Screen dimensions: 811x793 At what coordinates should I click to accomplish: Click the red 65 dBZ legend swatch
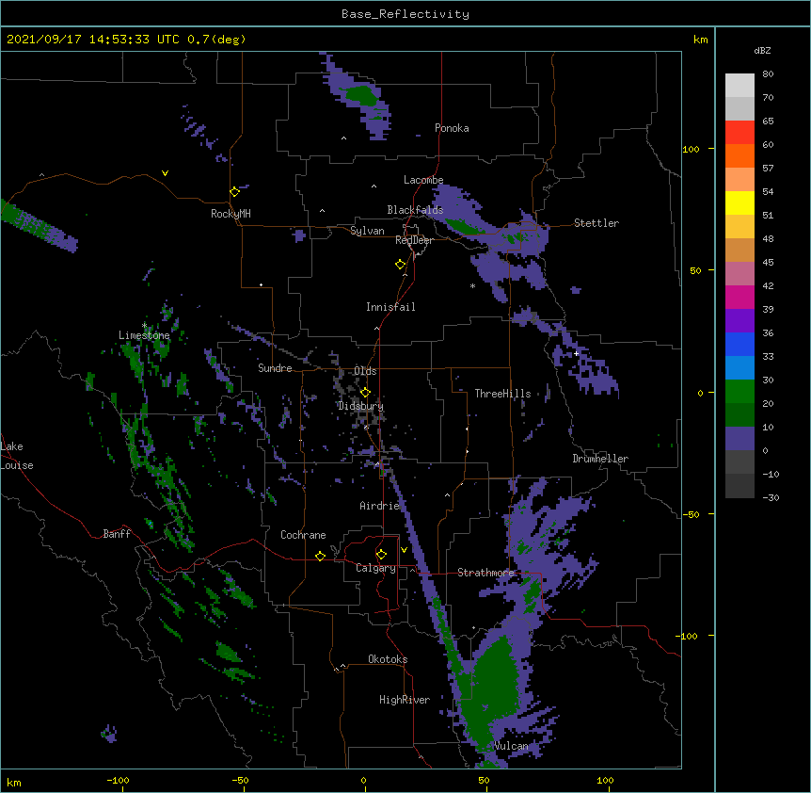(739, 132)
